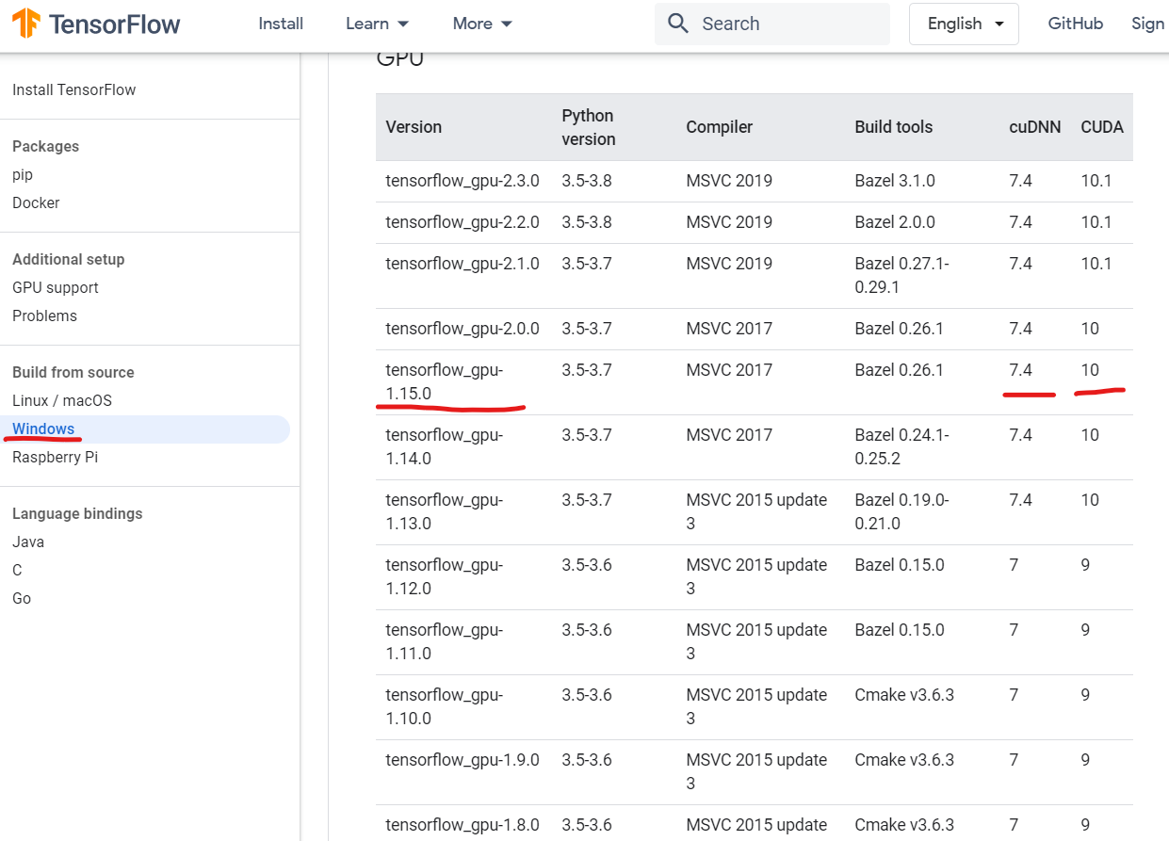
Task: Click the Problems sidebar entry
Action: pos(44,315)
